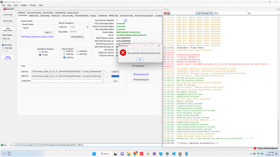
Task: Click the SetUp DCA1000 button
Action: [8, 58]
